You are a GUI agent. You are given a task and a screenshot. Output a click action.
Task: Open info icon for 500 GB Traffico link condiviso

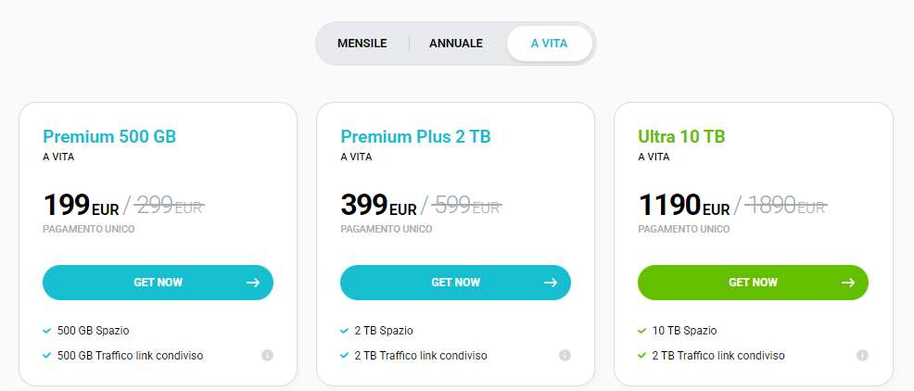click(267, 355)
